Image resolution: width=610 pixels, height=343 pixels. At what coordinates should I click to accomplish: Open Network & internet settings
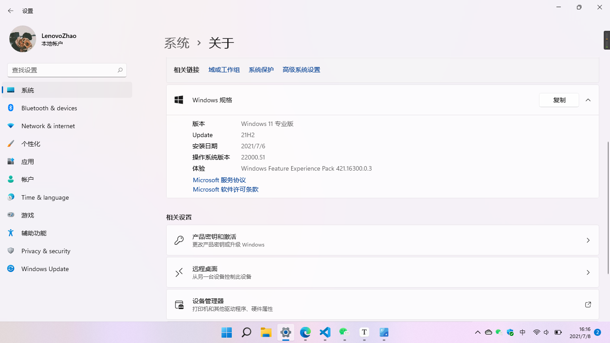coord(67,126)
